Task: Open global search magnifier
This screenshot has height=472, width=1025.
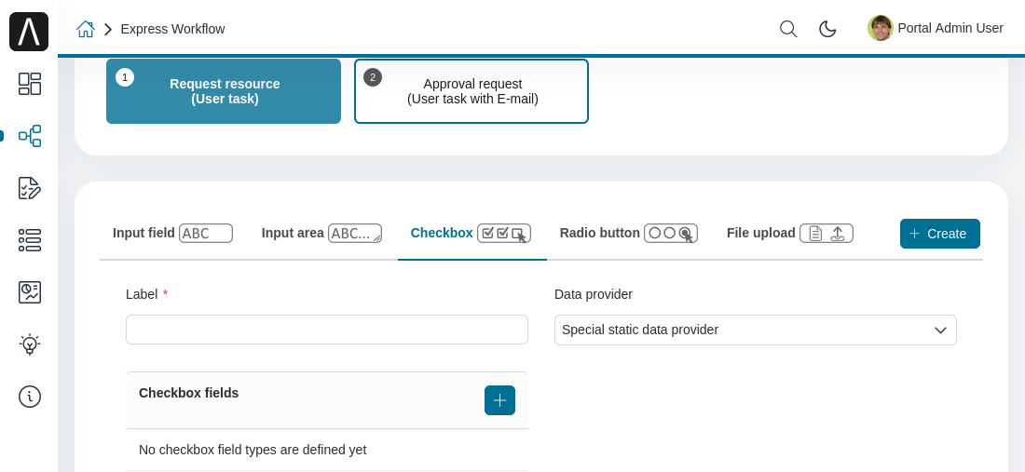Action: click(x=788, y=29)
